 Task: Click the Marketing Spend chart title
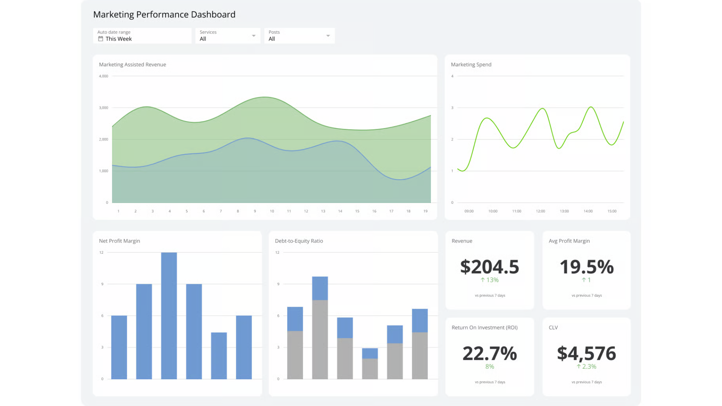[471, 64]
